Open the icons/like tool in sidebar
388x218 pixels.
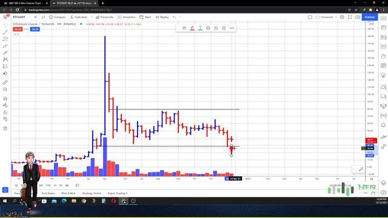pos(5,73)
